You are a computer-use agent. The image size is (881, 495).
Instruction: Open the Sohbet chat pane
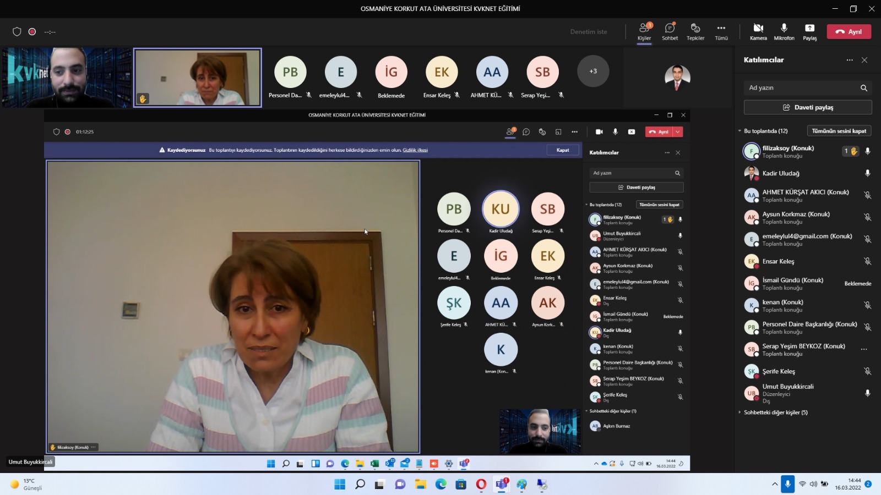tap(670, 32)
